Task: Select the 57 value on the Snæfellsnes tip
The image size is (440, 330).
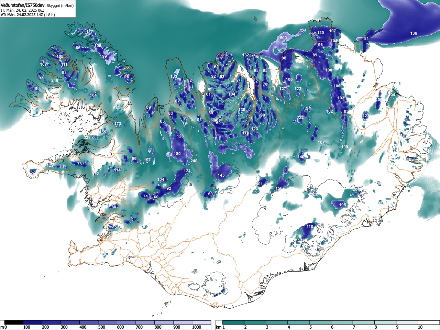Action: (x=33, y=172)
